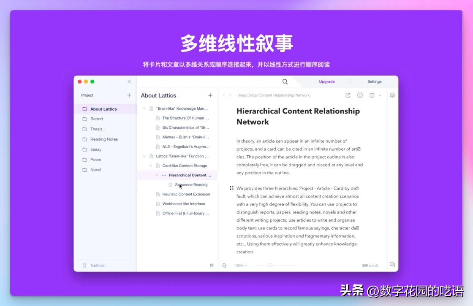Click the Novel folder icon

click(x=85, y=170)
